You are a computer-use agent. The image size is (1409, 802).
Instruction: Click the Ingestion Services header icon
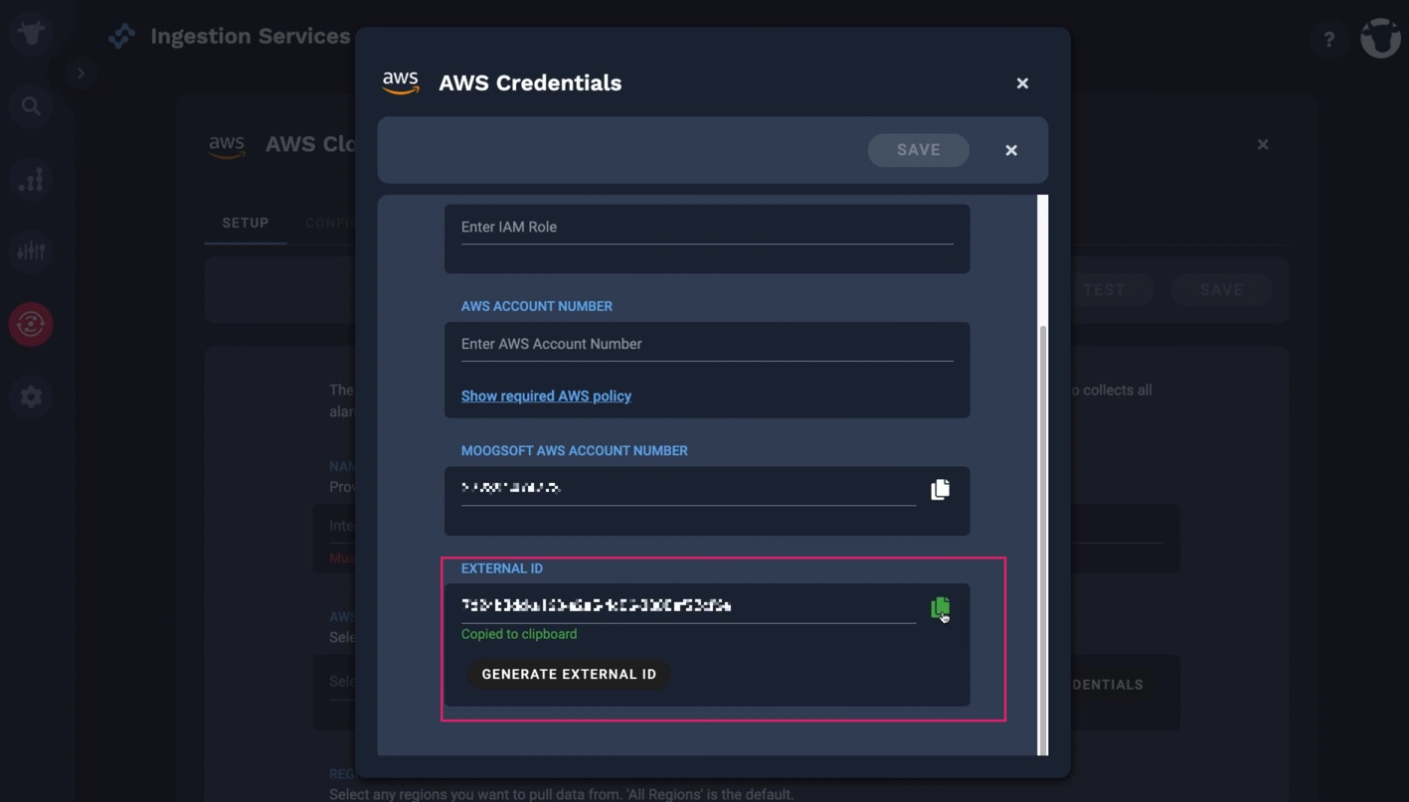pyautogui.click(x=122, y=37)
